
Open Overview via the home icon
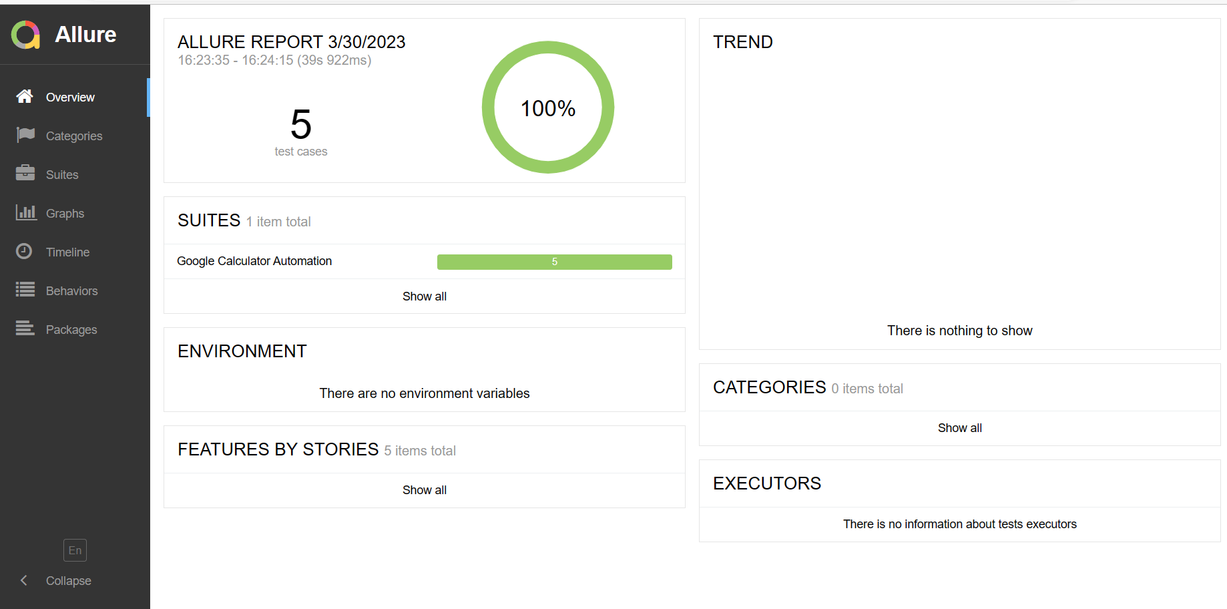tap(25, 97)
